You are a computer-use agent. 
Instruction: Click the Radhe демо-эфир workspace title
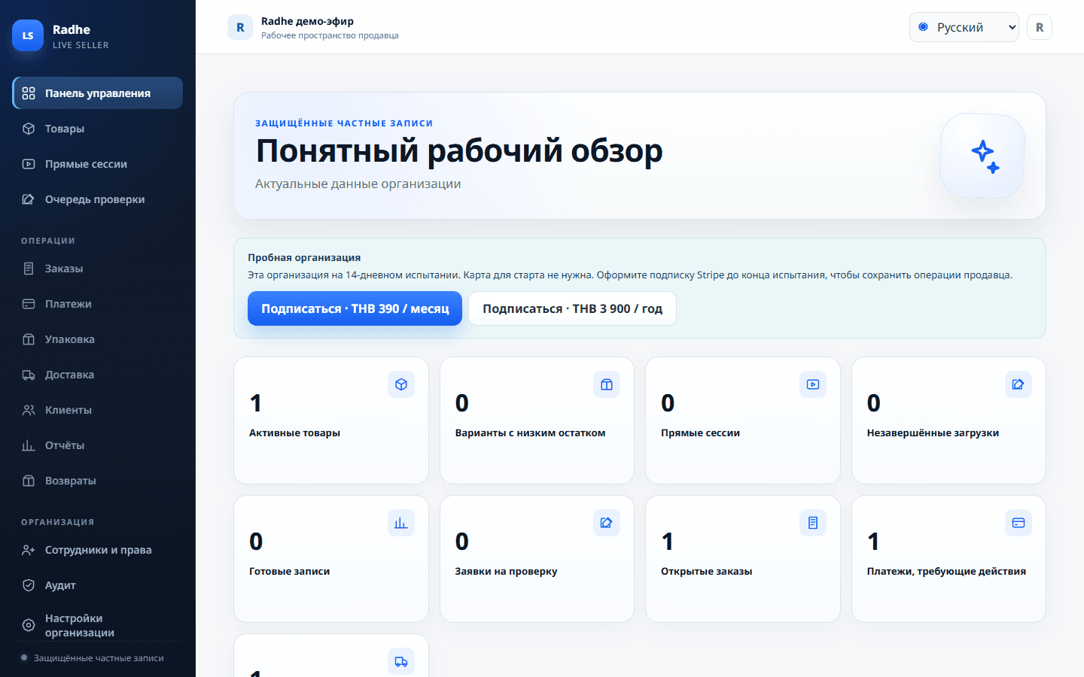(x=307, y=21)
